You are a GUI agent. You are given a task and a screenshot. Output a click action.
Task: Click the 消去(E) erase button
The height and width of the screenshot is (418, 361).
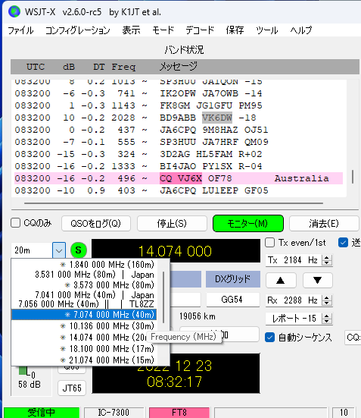pos(324,223)
